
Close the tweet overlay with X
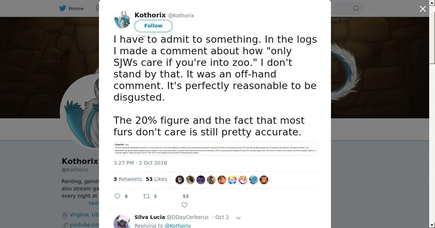[x=423, y=9]
